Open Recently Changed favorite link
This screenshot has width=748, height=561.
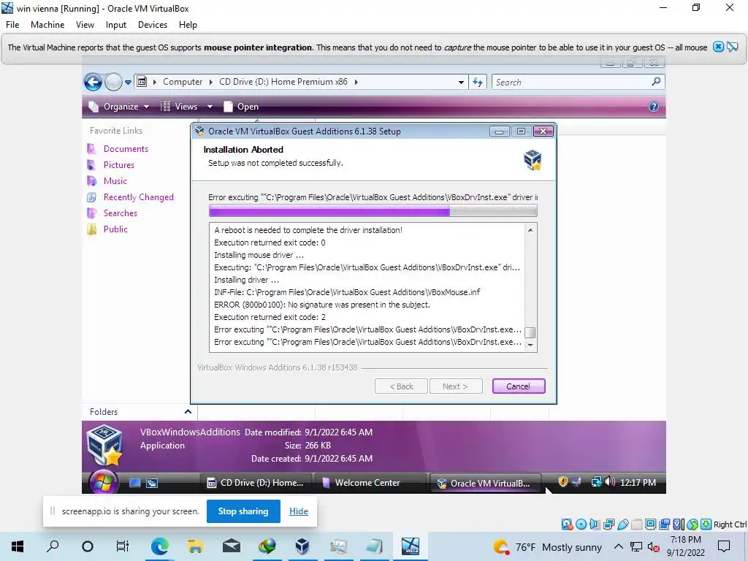tap(138, 197)
